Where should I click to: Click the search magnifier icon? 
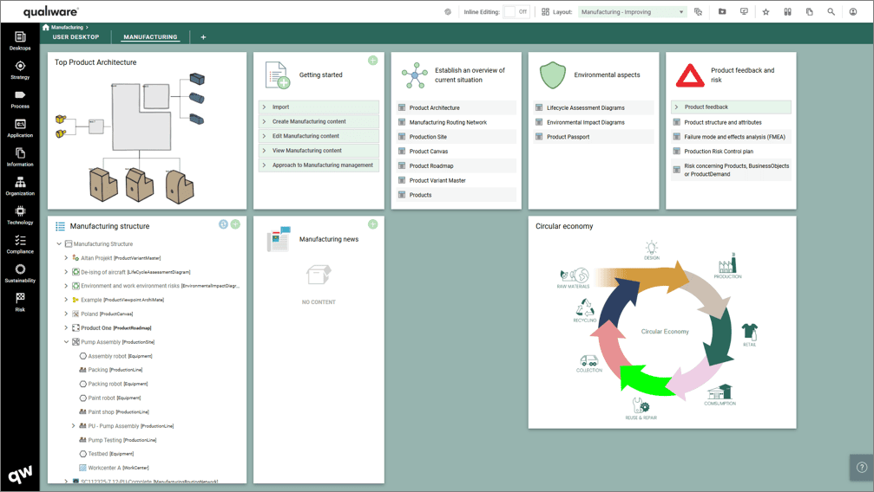coord(831,12)
